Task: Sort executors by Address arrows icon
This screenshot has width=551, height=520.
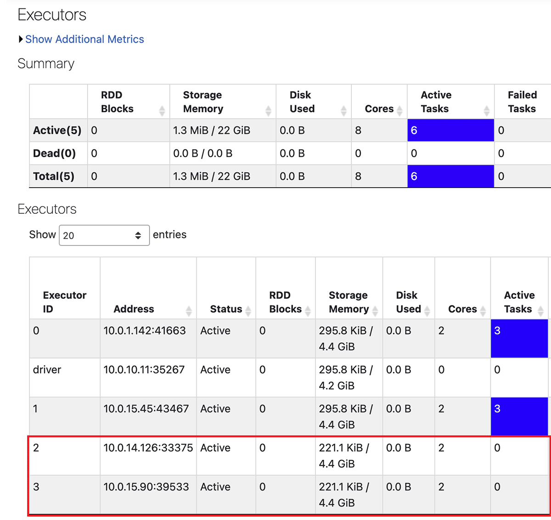Action: coord(189,311)
